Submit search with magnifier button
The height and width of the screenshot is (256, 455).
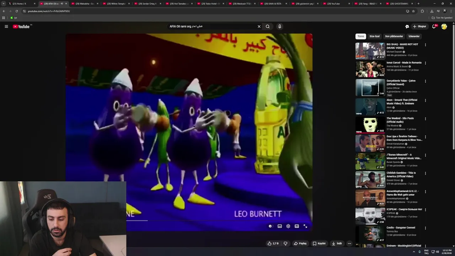(x=268, y=26)
